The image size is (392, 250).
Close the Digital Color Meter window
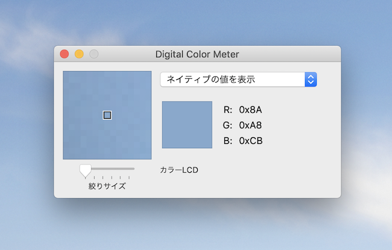click(x=65, y=54)
